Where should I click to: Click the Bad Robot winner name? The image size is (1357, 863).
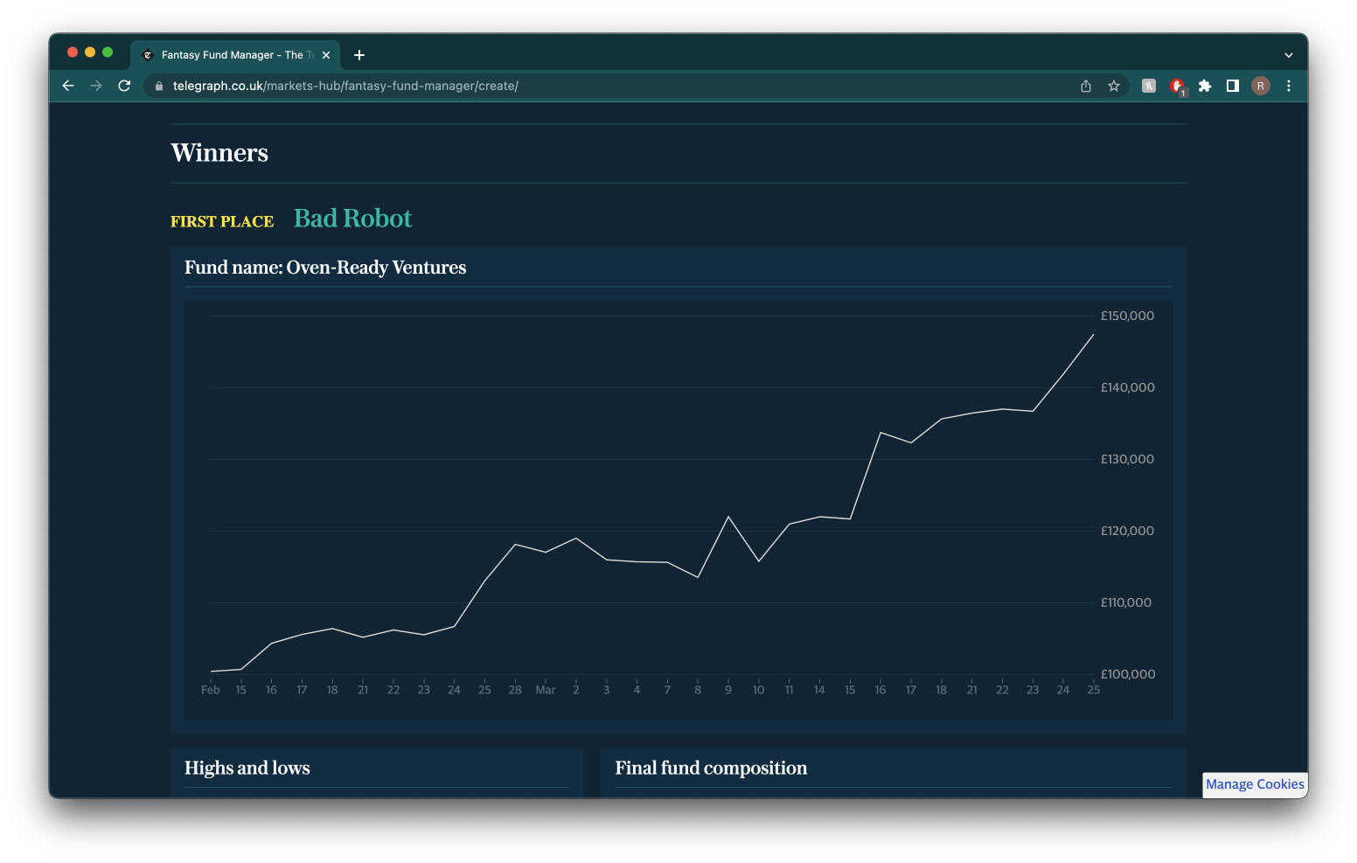pos(351,219)
